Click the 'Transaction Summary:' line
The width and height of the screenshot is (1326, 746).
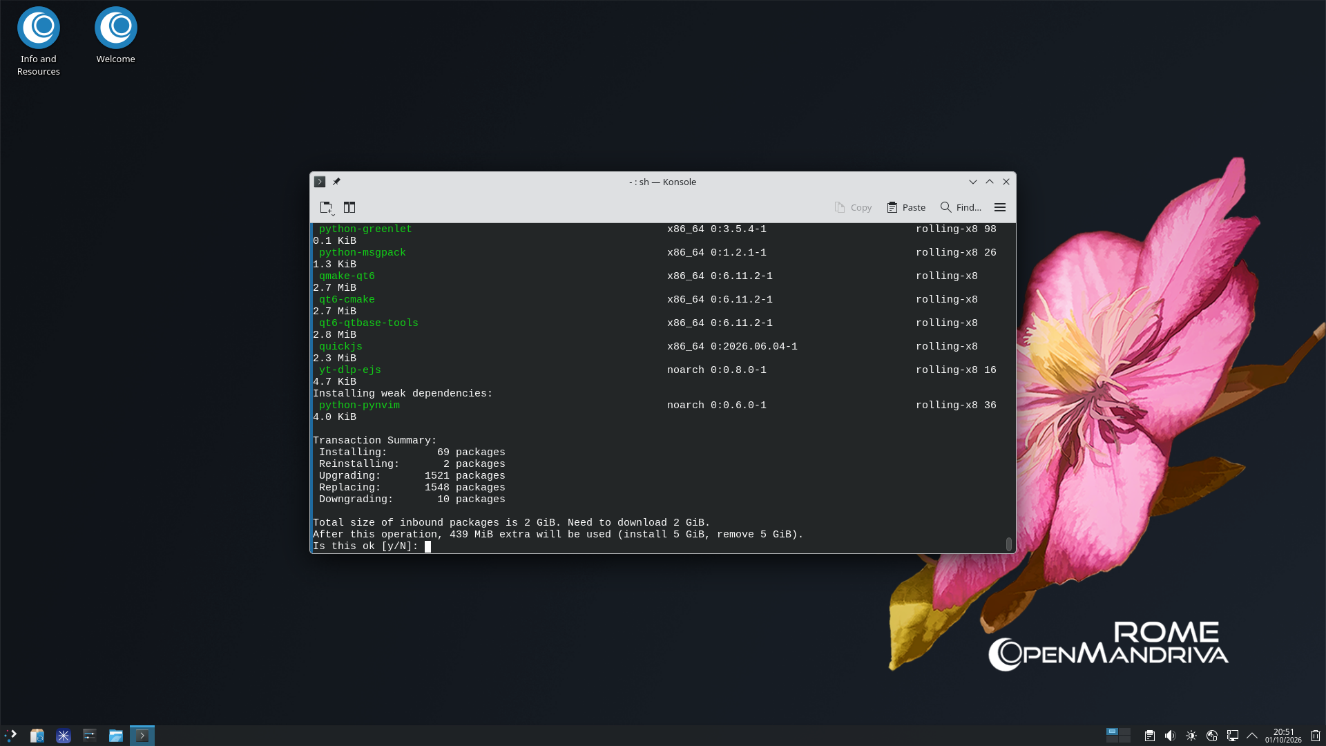pyautogui.click(x=375, y=441)
